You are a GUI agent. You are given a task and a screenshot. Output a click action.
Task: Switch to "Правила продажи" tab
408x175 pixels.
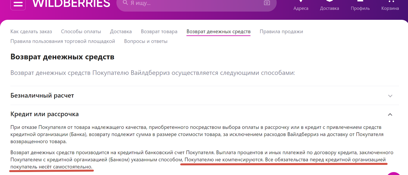(x=281, y=32)
